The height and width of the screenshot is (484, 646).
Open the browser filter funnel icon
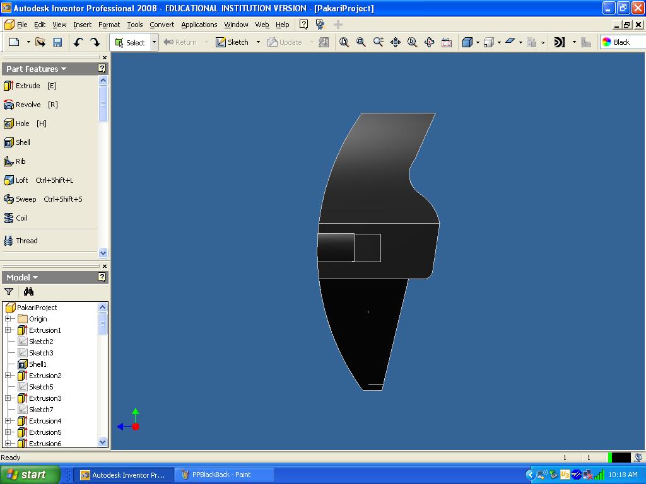click(9, 292)
